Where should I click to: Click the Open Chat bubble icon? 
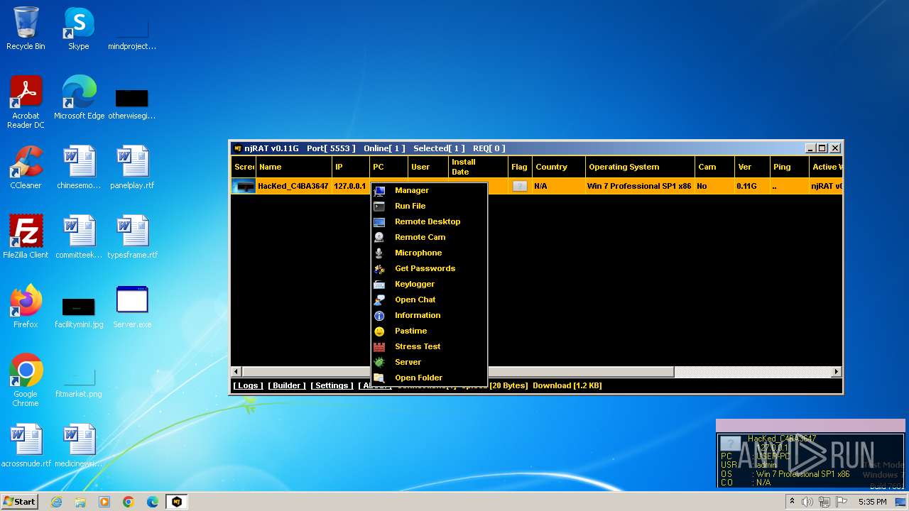point(379,300)
